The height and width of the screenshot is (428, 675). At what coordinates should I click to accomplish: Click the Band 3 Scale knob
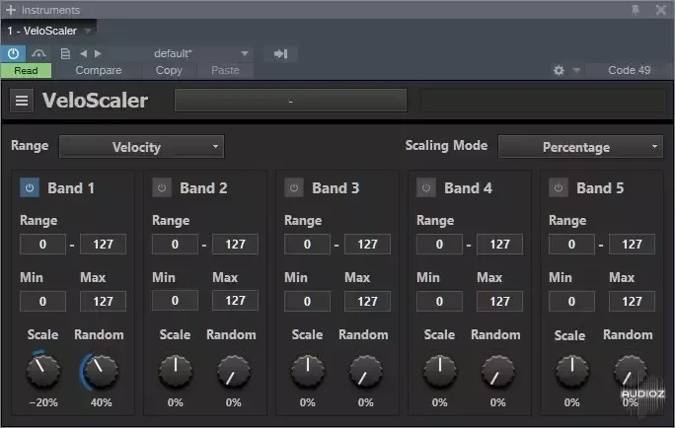click(x=307, y=371)
